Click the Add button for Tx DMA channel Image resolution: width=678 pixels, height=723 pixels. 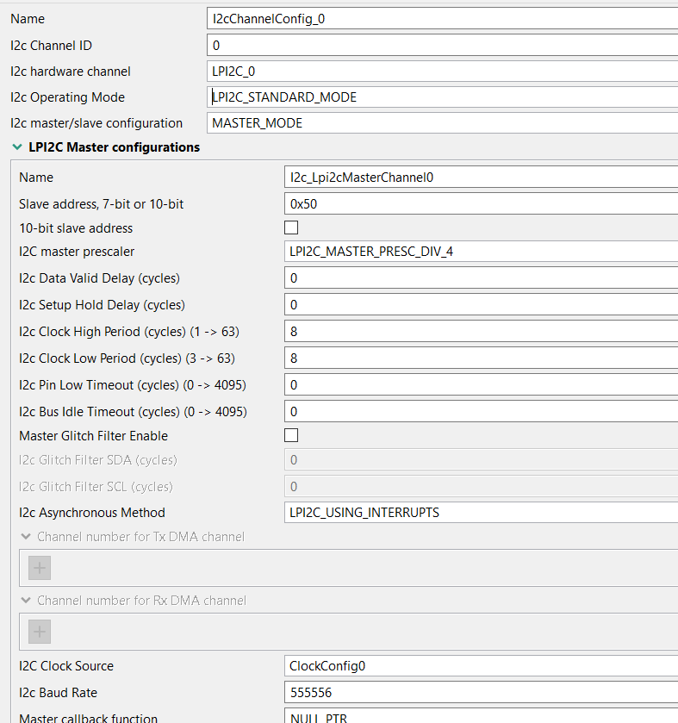click(38, 567)
